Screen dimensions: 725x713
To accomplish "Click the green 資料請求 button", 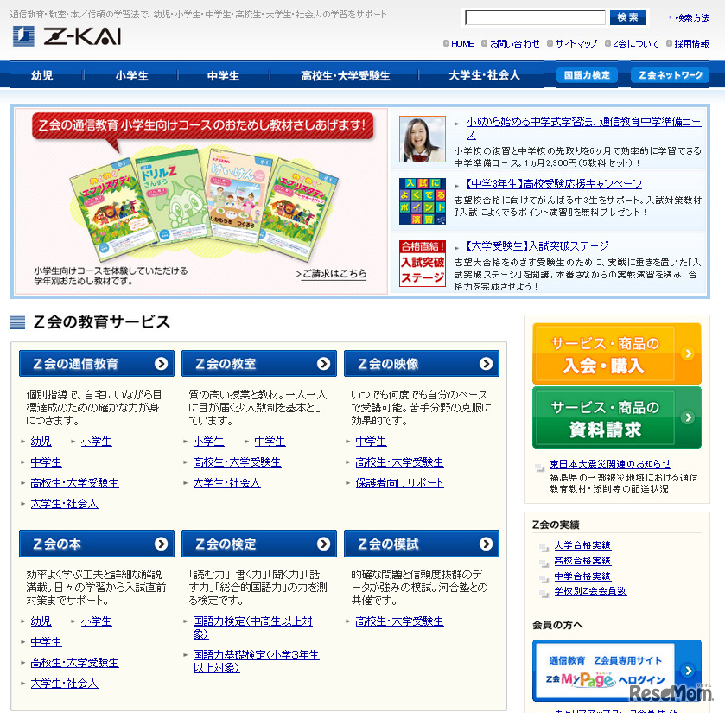I will [x=616, y=416].
